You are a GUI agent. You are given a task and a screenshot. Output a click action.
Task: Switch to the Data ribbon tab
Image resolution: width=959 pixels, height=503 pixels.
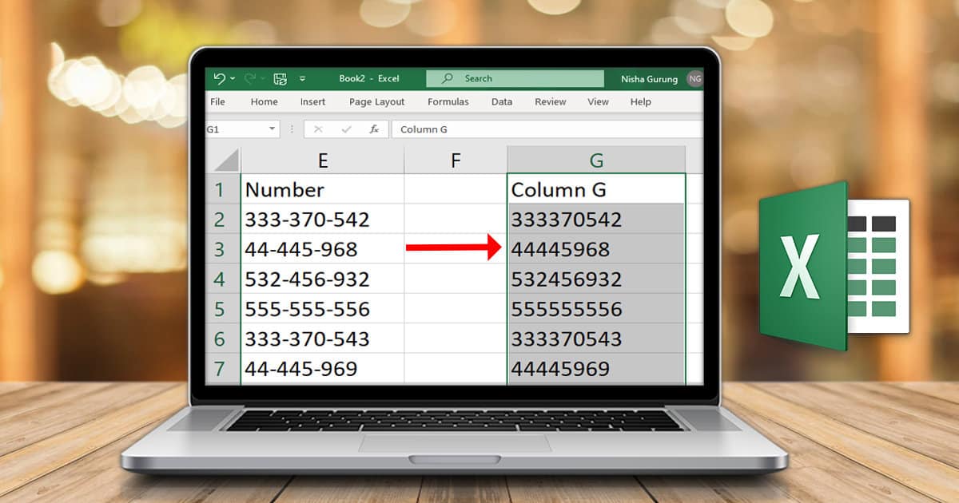tap(501, 101)
